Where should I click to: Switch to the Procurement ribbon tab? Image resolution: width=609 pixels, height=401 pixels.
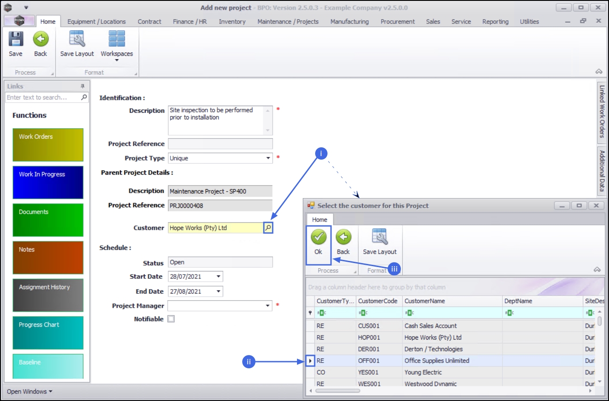click(x=398, y=22)
